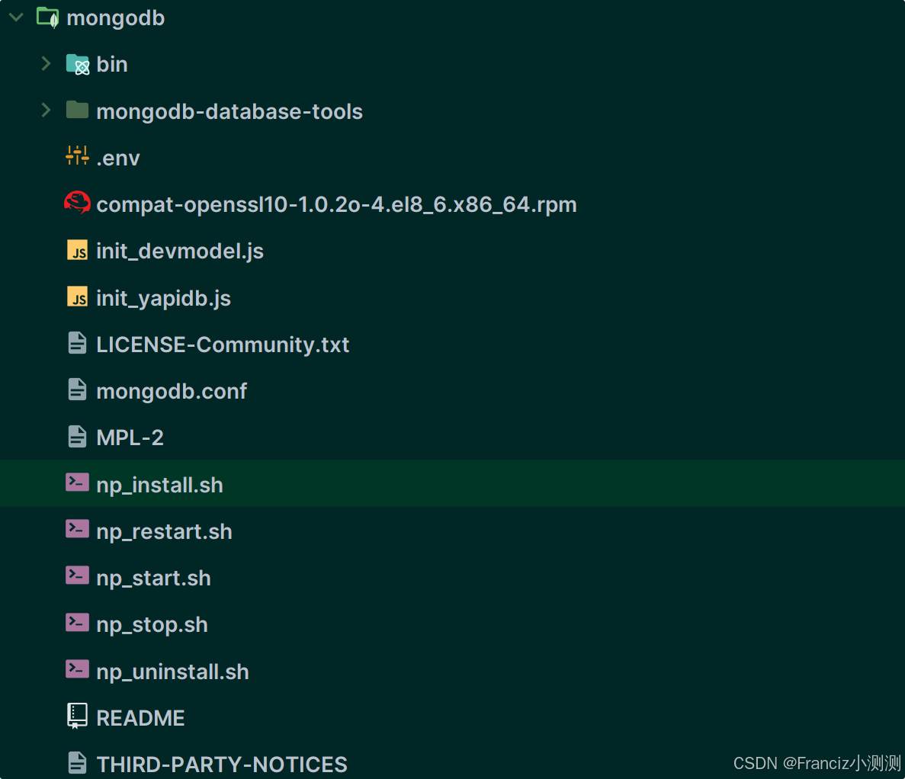Click the np_uninstall.sh shell script icon

[77, 669]
